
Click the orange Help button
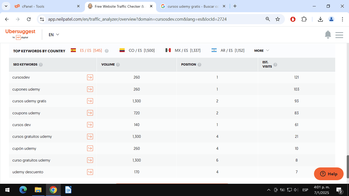pos(329,174)
